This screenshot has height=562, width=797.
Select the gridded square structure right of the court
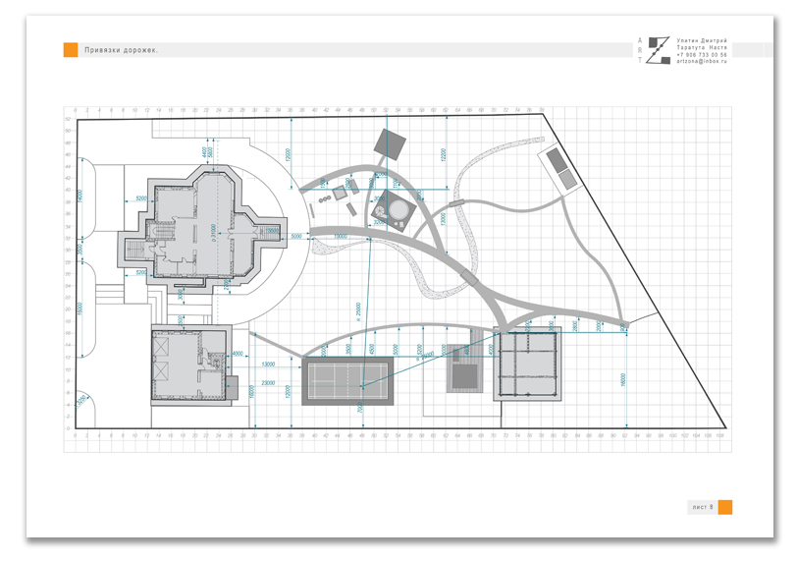[x=528, y=364]
